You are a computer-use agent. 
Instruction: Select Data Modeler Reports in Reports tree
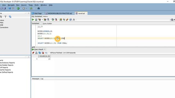7,65
